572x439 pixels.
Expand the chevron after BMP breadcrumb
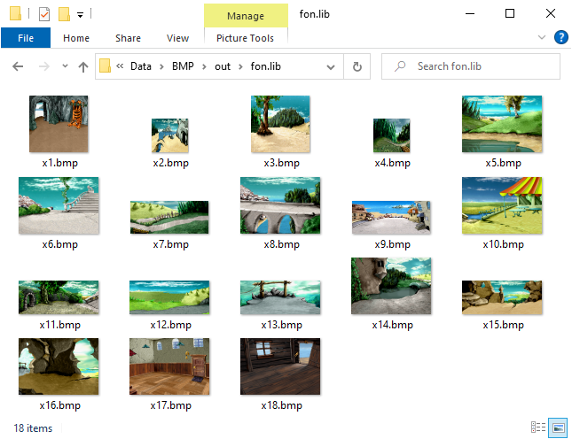click(x=204, y=66)
